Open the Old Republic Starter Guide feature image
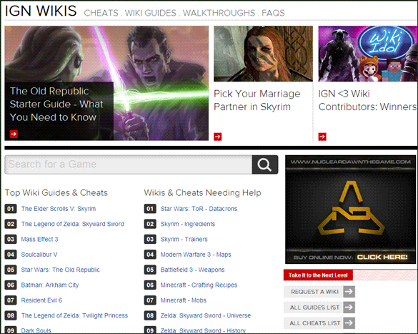This screenshot has width=418, height=334. [x=106, y=83]
